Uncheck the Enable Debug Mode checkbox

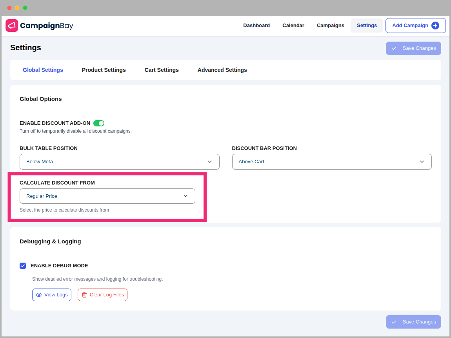pyautogui.click(x=23, y=266)
